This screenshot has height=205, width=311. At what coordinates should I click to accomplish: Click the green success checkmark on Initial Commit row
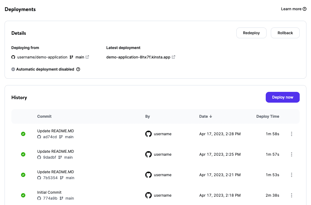[x=23, y=195]
